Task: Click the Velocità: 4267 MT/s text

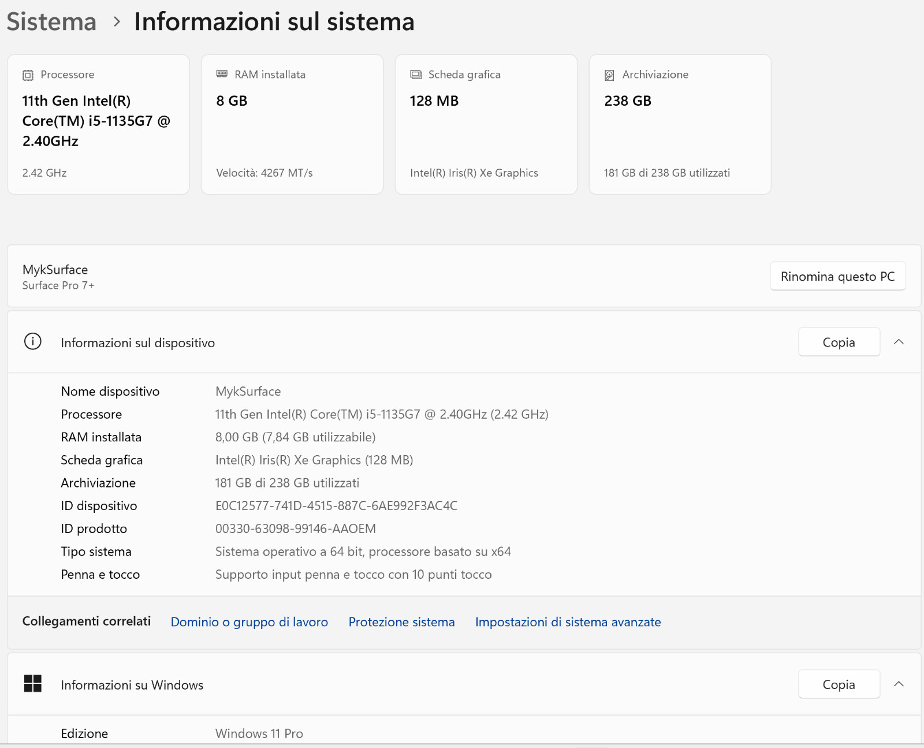Action: (264, 173)
